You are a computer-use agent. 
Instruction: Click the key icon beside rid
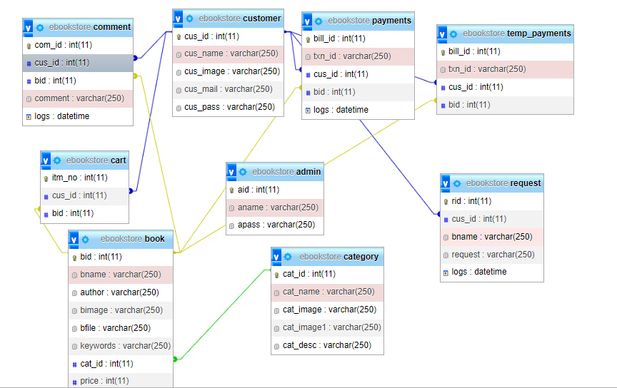point(446,202)
